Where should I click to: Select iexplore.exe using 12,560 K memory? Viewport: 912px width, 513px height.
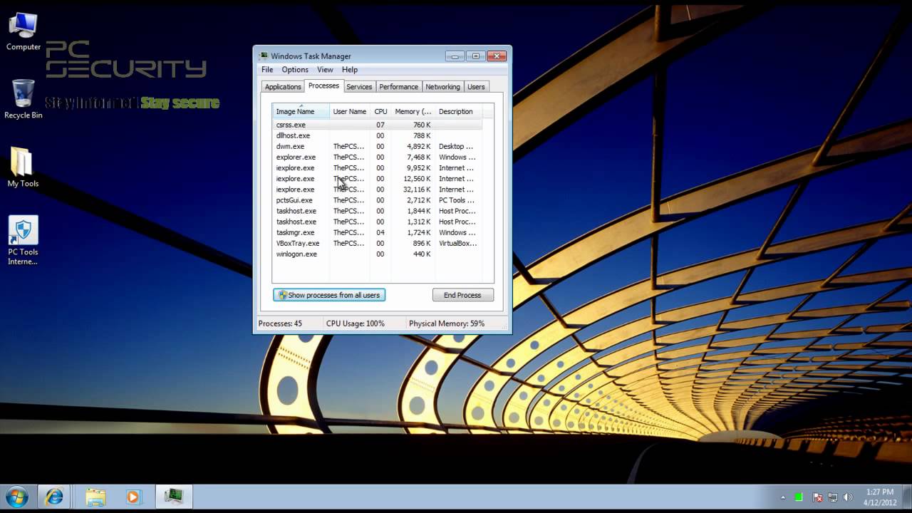[378, 178]
